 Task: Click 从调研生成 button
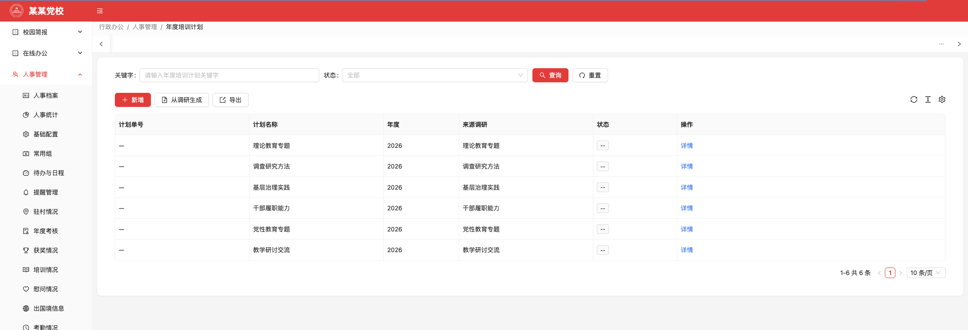tap(181, 100)
